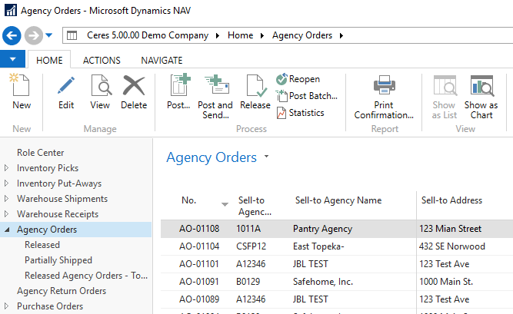Select order AO-01089
513x314 pixels.
coord(199,299)
